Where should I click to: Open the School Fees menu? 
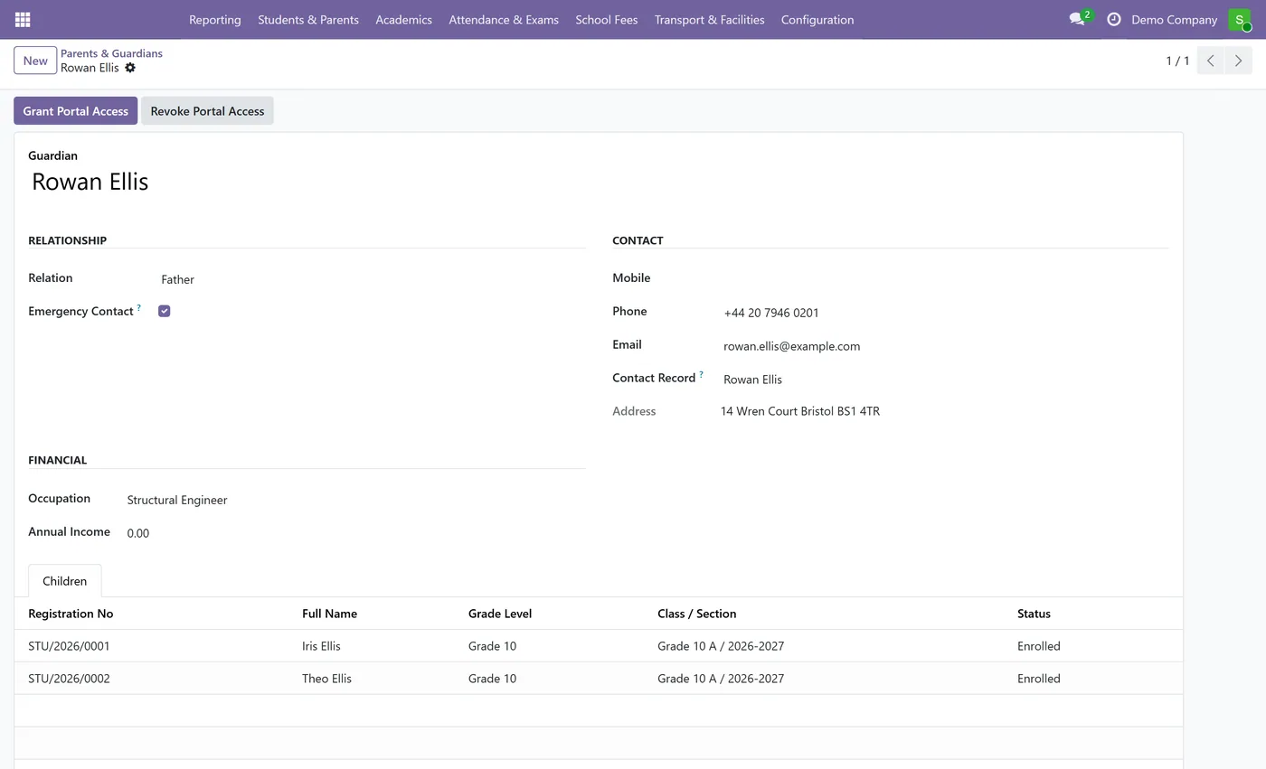pyautogui.click(x=607, y=19)
